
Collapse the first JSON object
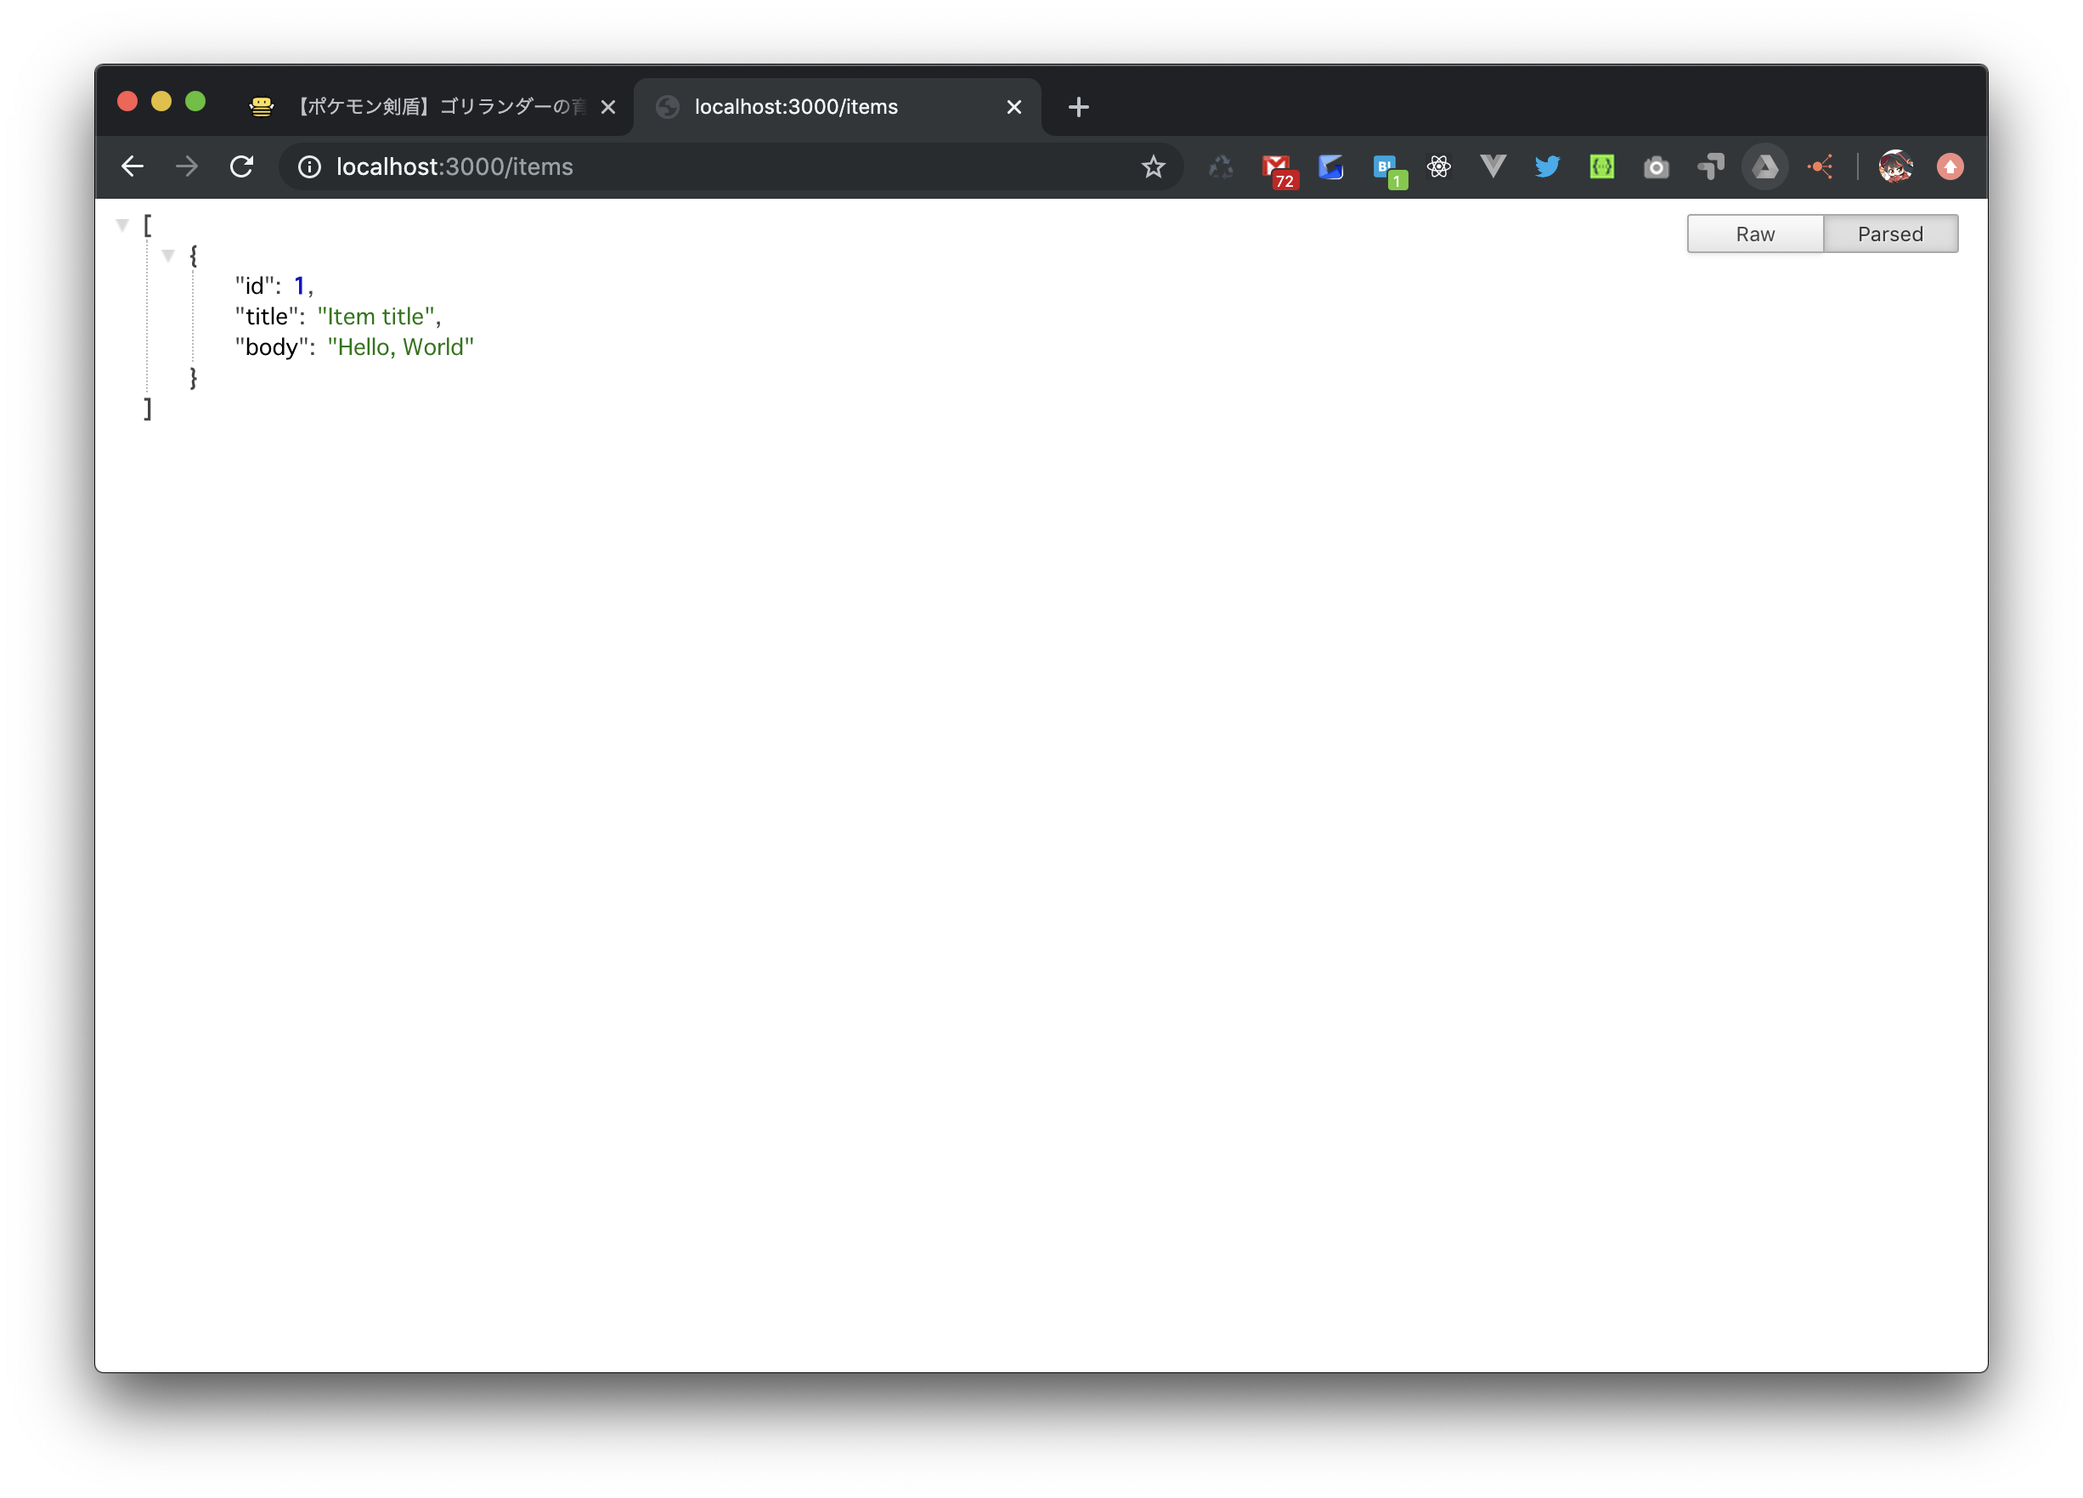click(168, 256)
